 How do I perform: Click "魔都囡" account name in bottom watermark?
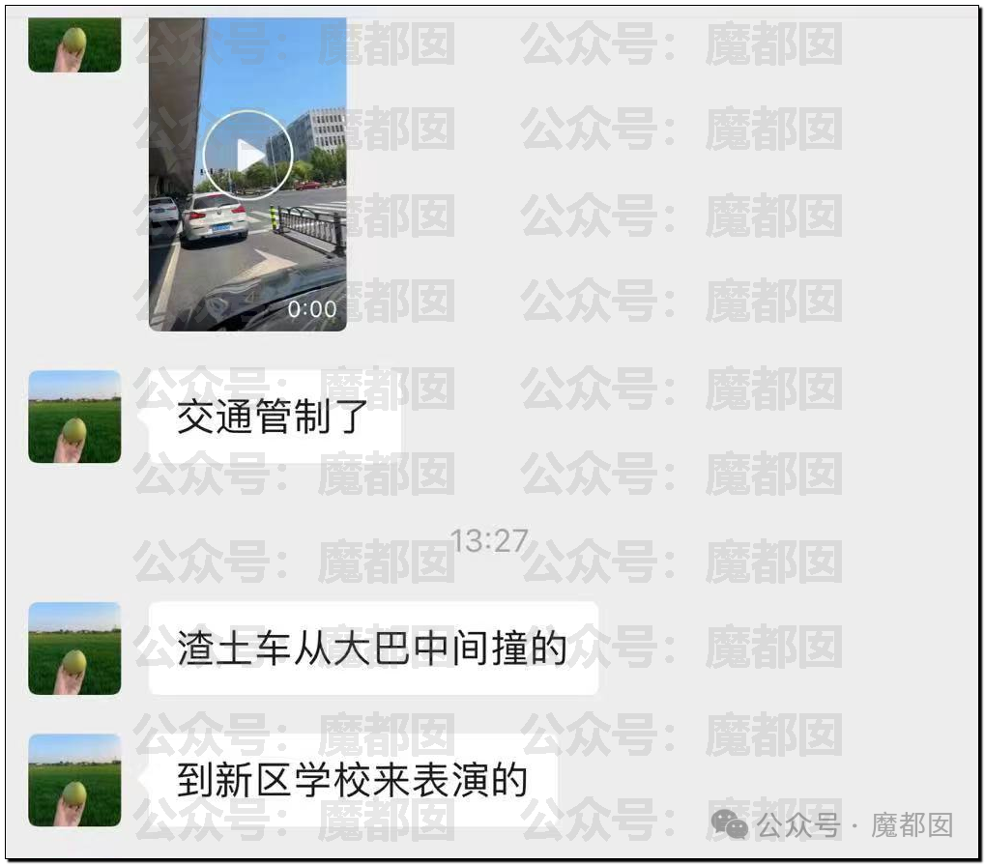[913, 824]
